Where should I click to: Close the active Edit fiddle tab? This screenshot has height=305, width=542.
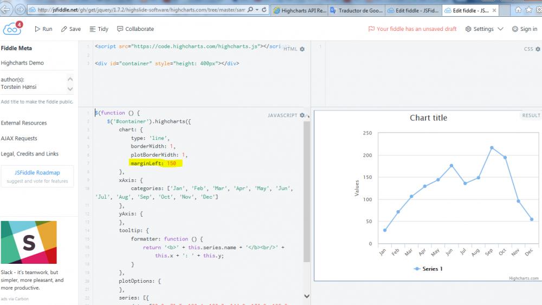(x=494, y=10)
